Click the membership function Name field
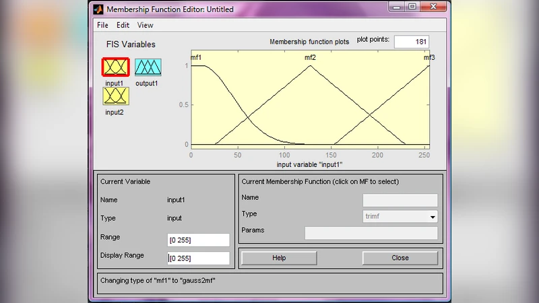Viewport: 539px width, 303px height. (400, 200)
